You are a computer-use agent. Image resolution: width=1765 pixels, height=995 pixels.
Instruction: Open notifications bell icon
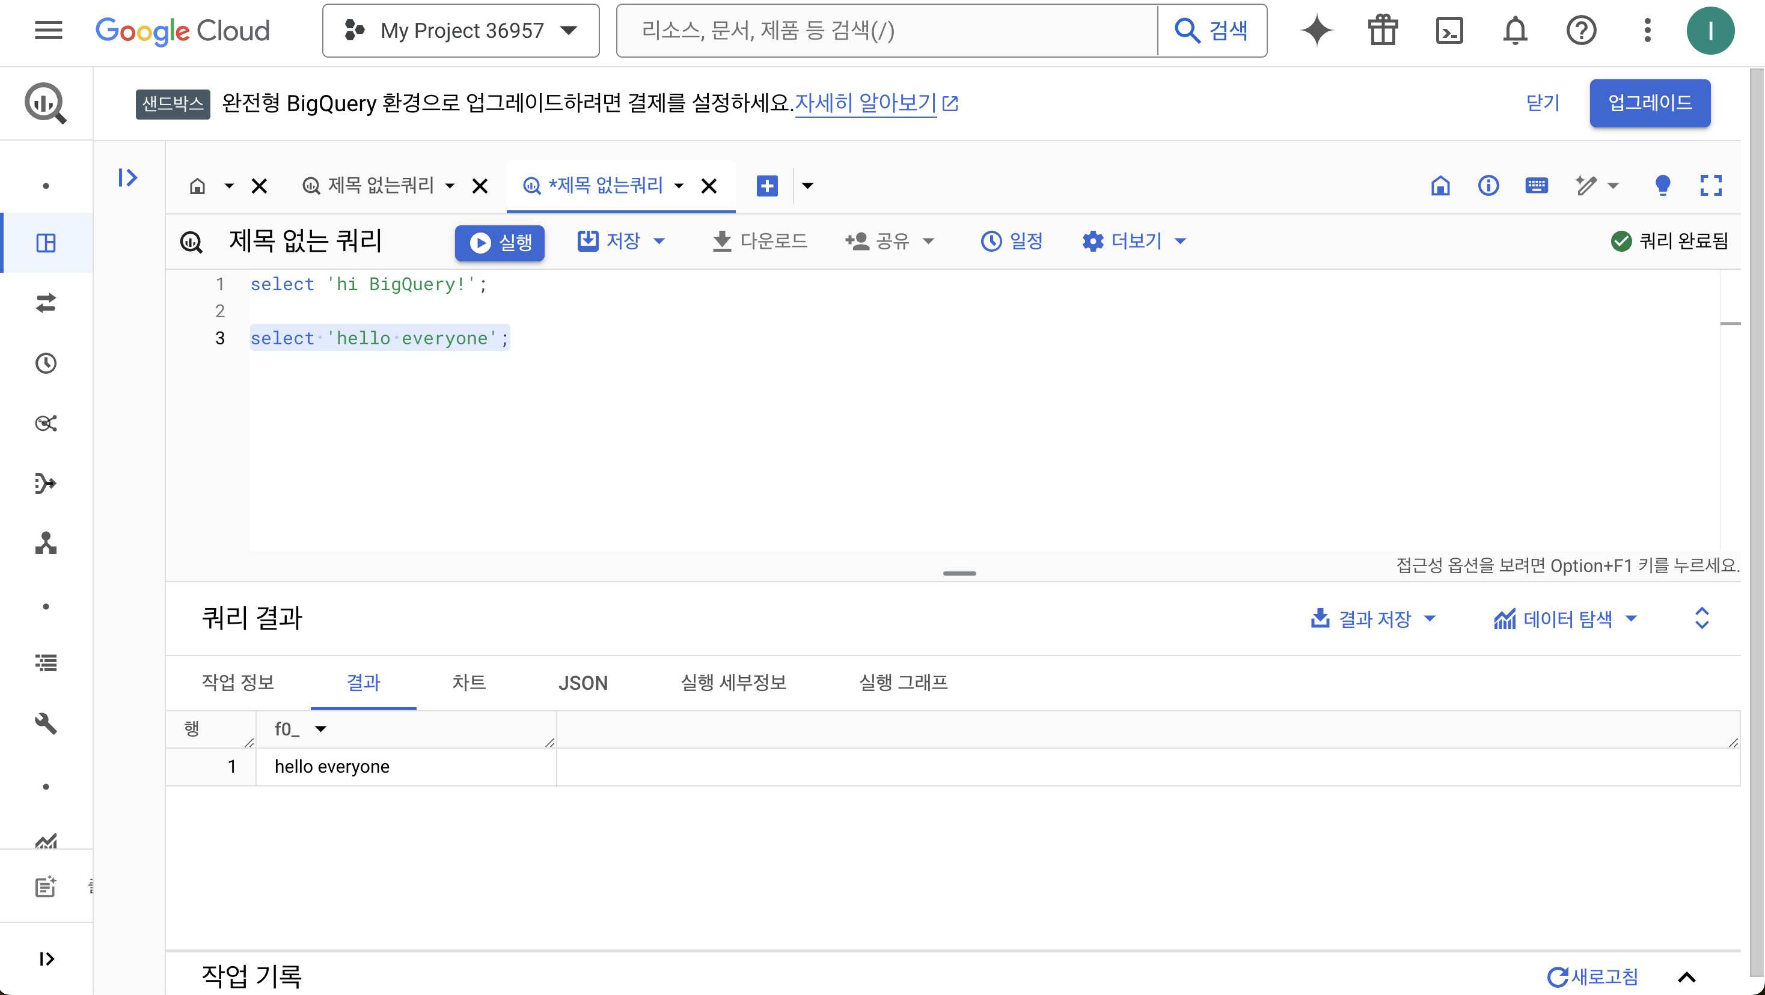point(1515,31)
